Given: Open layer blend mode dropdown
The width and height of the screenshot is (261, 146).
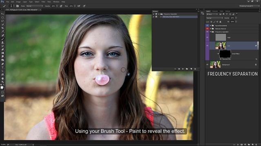Looking at the screenshot, I should click(x=215, y=18).
